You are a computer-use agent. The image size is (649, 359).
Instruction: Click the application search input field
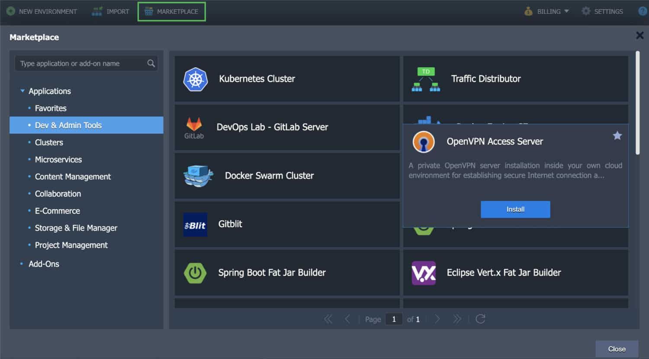pyautogui.click(x=86, y=63)
